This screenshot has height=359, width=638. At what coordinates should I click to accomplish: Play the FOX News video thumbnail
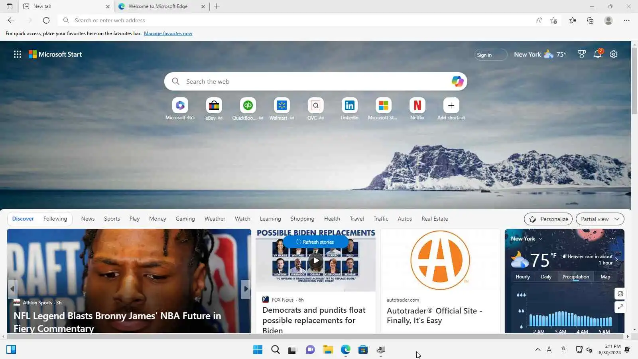click(316, 260)
